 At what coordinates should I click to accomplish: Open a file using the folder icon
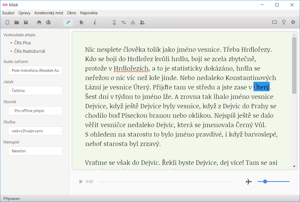coord(17,22)
